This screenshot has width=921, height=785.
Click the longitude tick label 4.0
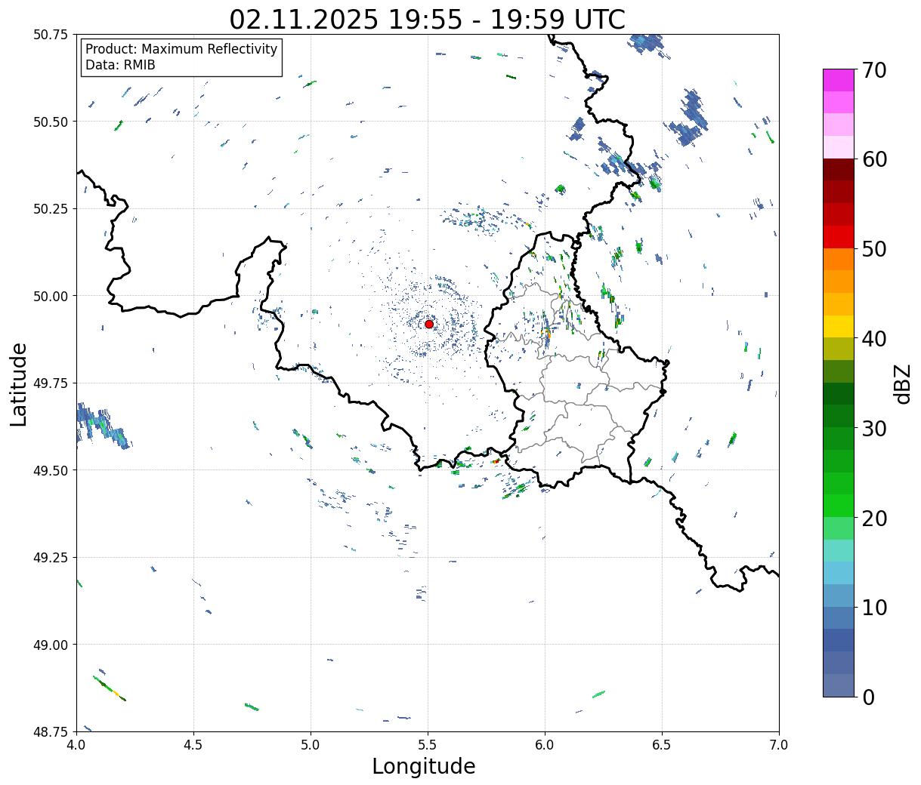76,745
